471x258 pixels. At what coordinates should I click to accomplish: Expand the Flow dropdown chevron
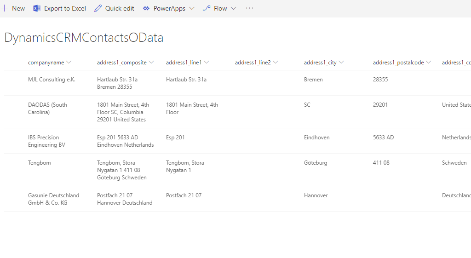click(x=233, y=8)
